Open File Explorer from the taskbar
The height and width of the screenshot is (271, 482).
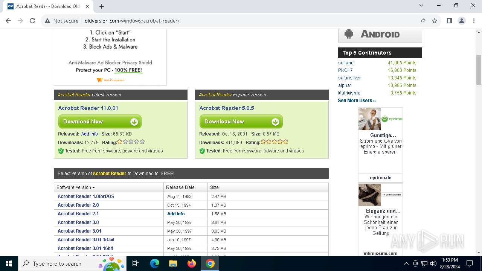[x=173, y=263]
